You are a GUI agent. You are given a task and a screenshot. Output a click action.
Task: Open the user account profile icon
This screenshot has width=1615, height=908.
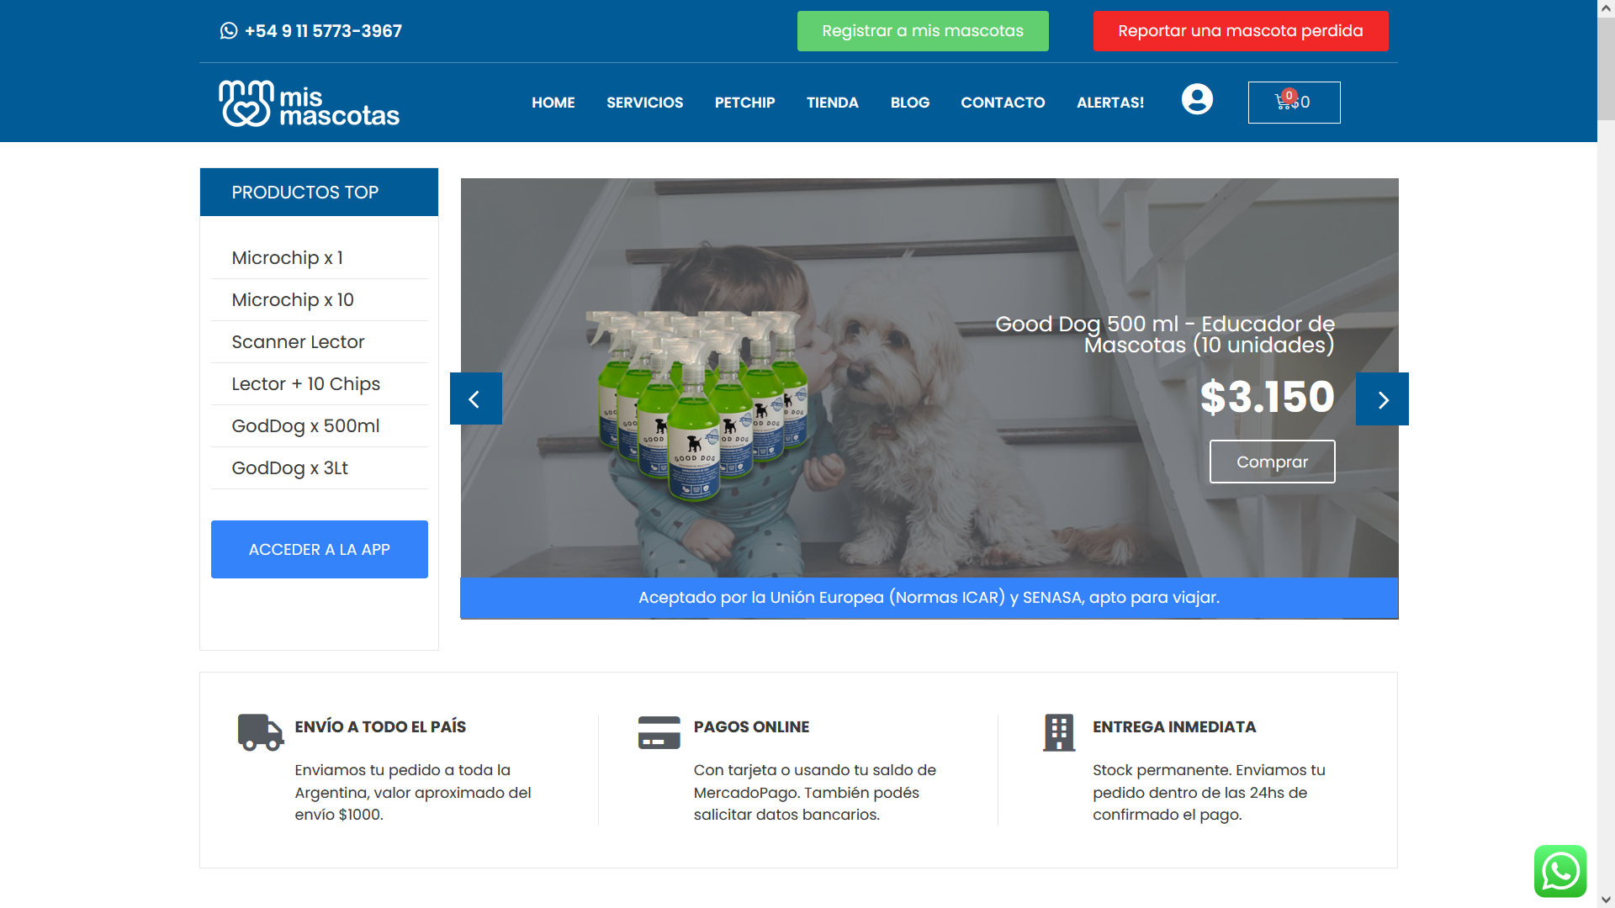[1197, 99]
